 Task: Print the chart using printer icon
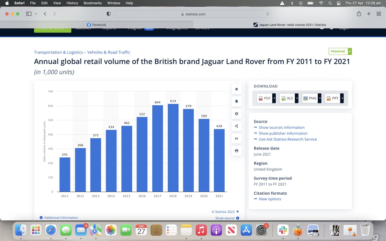point(236,151)
